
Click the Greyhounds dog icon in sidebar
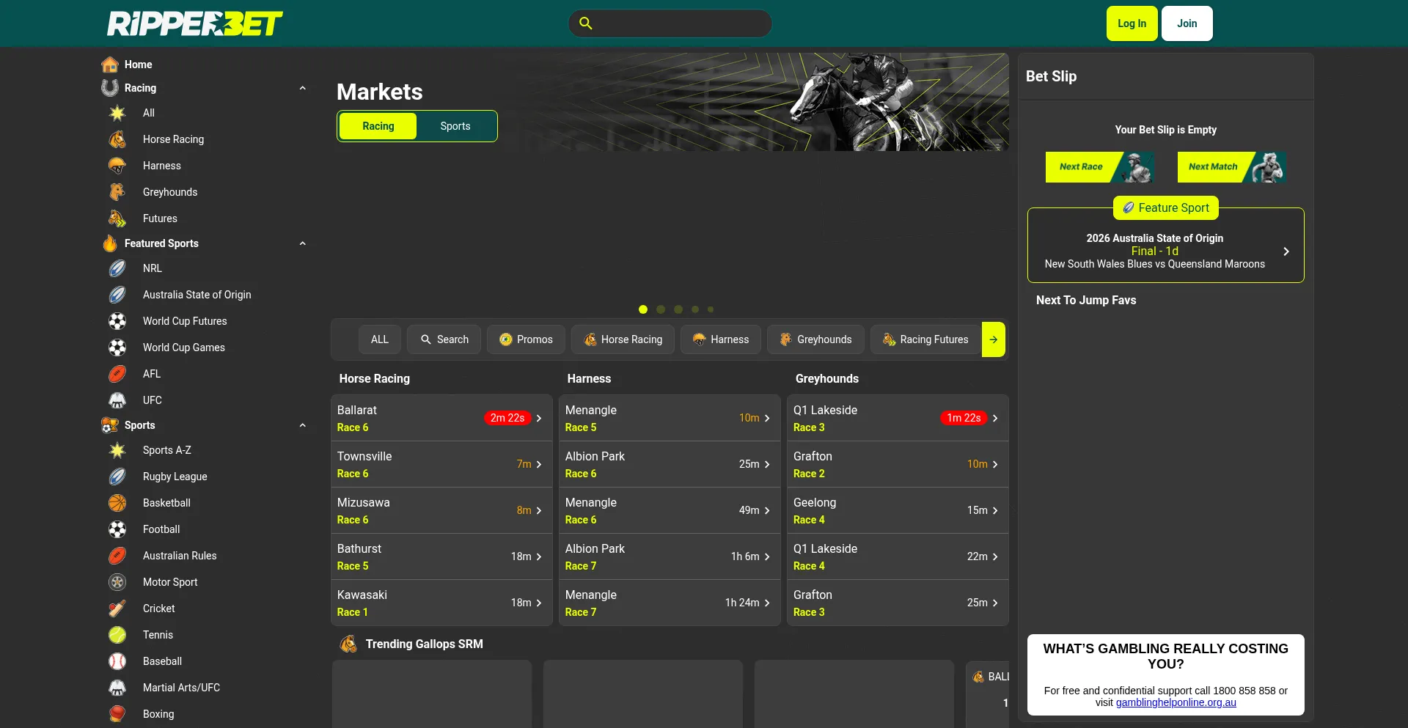[x=117, y=192]
